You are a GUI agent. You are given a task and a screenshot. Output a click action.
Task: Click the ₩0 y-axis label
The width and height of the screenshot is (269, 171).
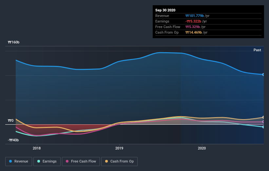(x=10, y=121)
